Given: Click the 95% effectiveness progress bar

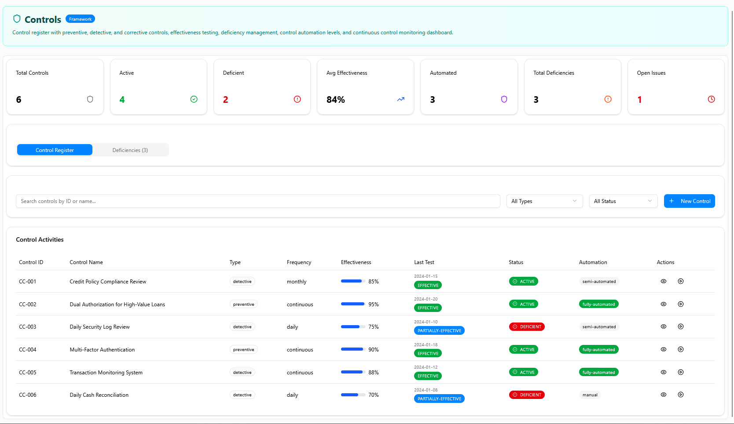Looking at the screenshot, I should coord(353,304).
